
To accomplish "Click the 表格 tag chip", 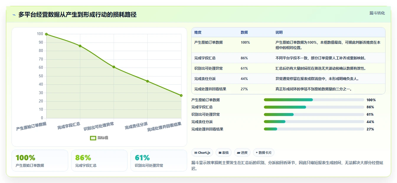I will [223, 153].
